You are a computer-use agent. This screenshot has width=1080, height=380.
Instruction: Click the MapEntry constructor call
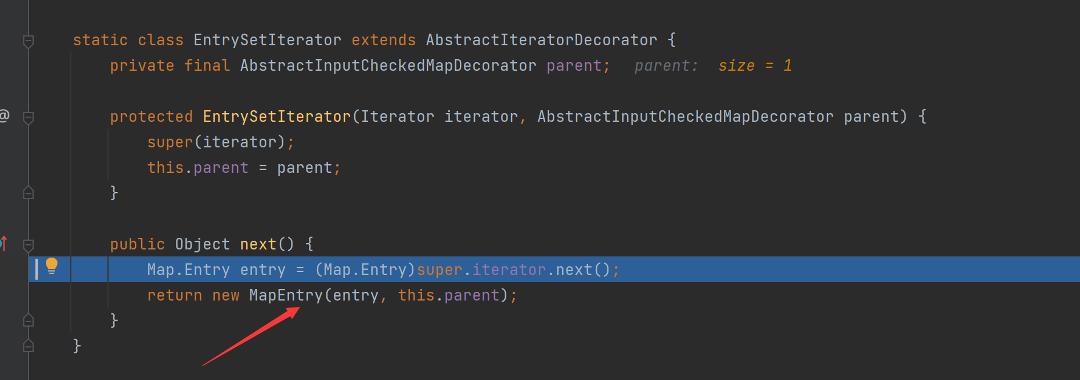click(x=285, y=295)
